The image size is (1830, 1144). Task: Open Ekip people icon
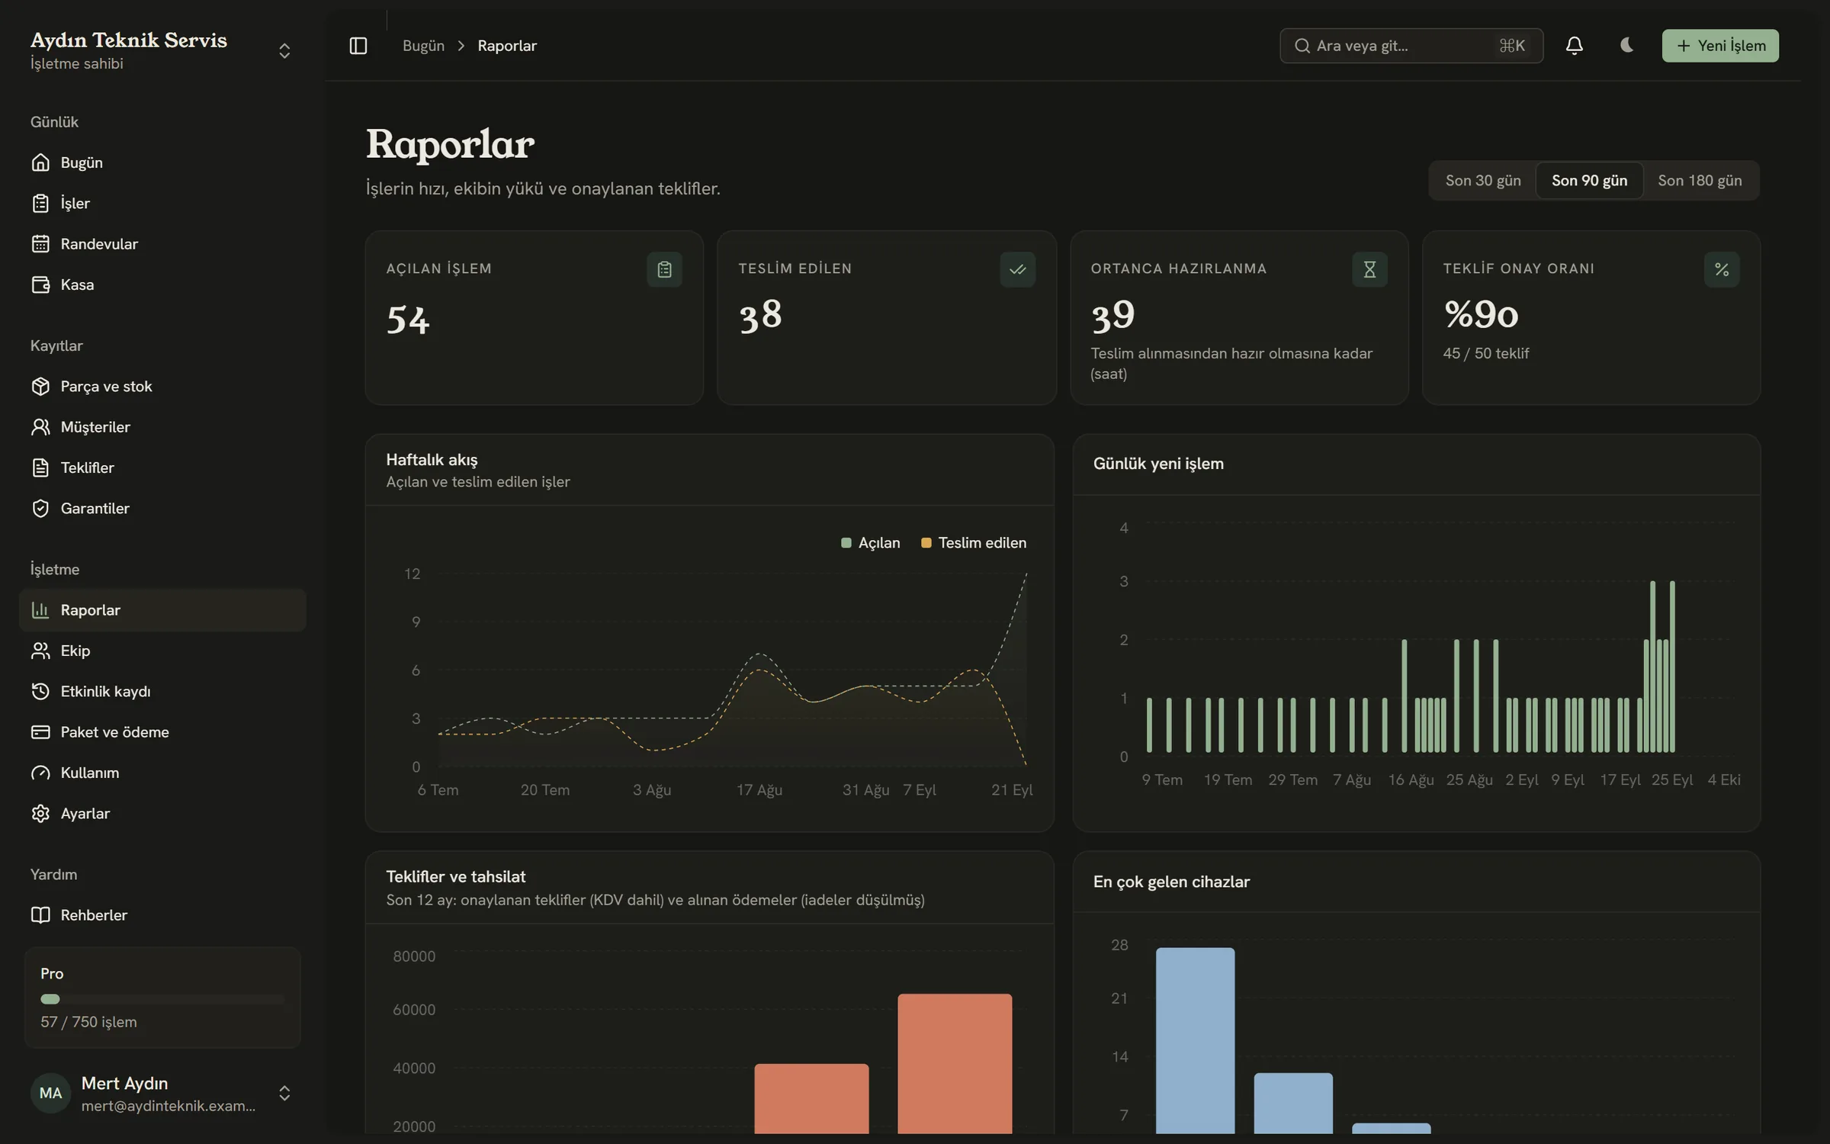(40, 651)
